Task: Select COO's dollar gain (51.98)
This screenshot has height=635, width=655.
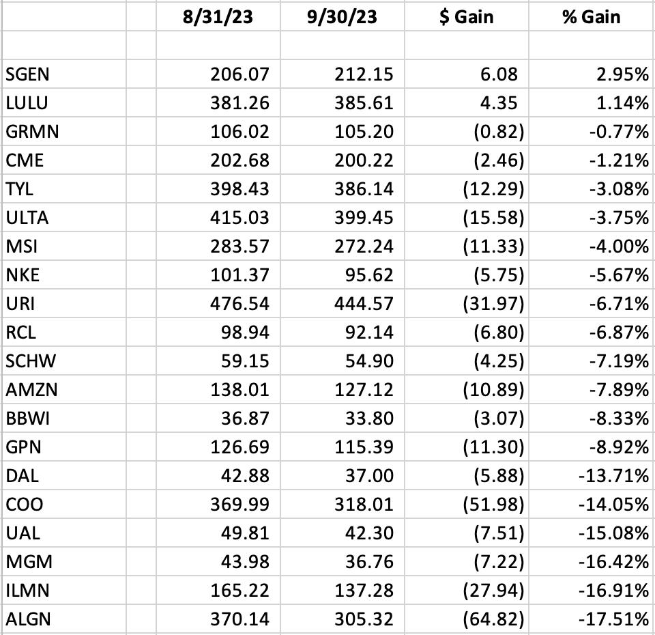Action: click(467, 505)
